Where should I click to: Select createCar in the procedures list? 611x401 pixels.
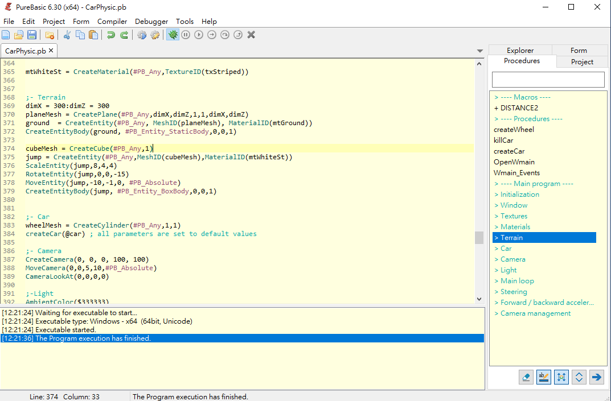pos(509,151)
